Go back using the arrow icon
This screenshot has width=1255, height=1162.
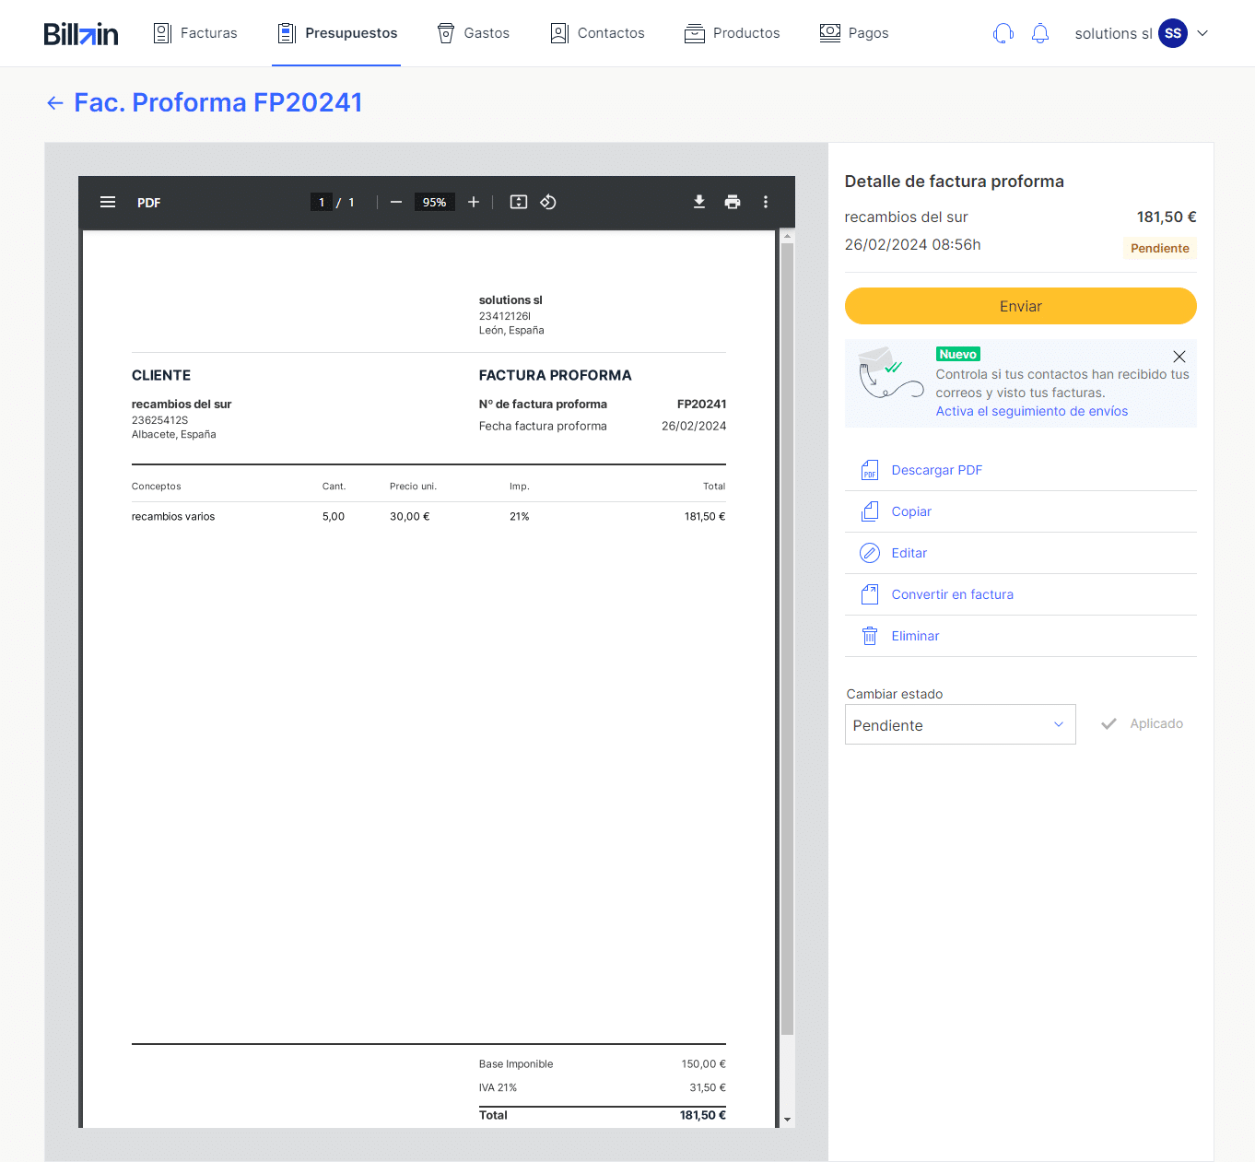55,103
